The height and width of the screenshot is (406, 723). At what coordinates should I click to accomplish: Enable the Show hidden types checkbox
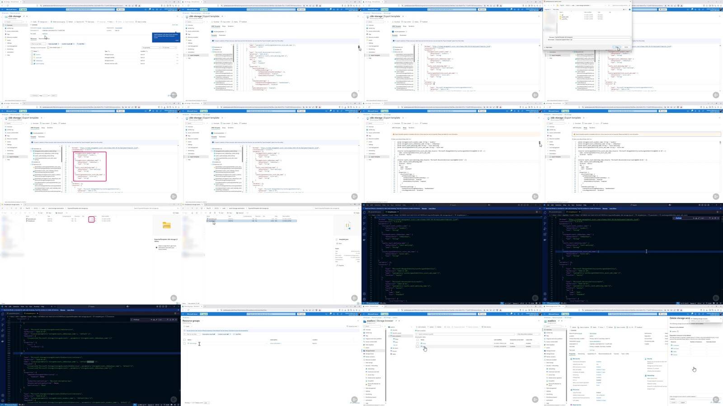[48, 47]
